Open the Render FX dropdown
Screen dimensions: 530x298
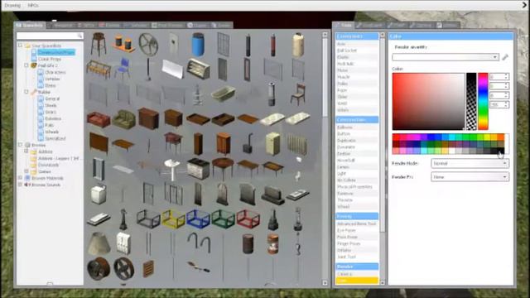pos(470,176)
